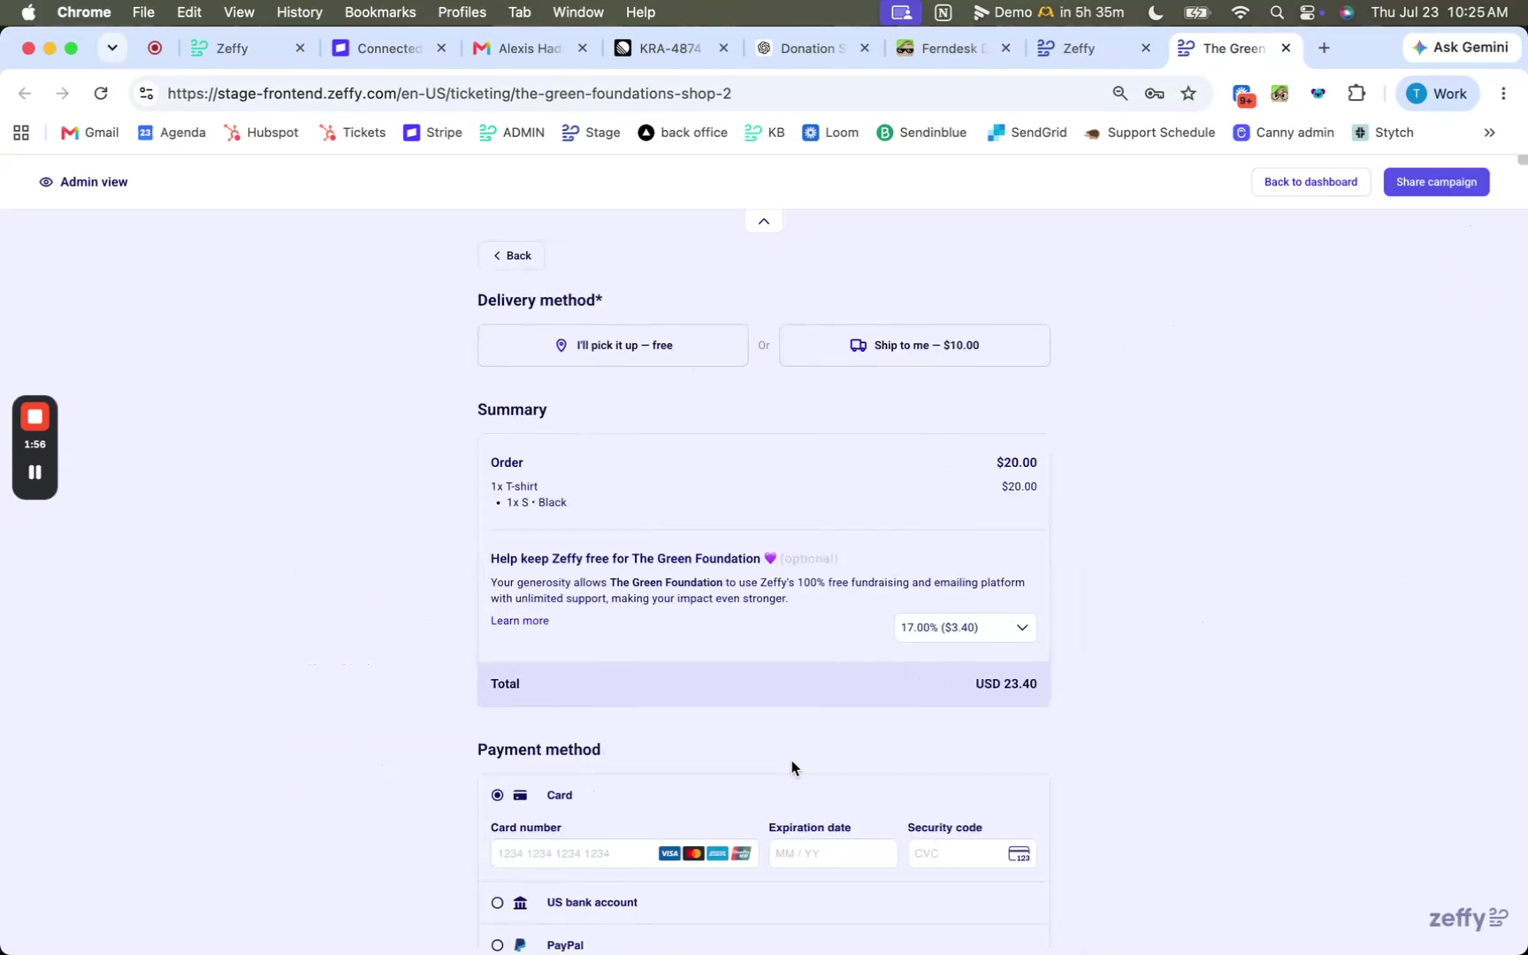The height and width of the screenshot is (955, 1528).
Task: Choose Ship to me — $10.00
Action: pos(914,346)
